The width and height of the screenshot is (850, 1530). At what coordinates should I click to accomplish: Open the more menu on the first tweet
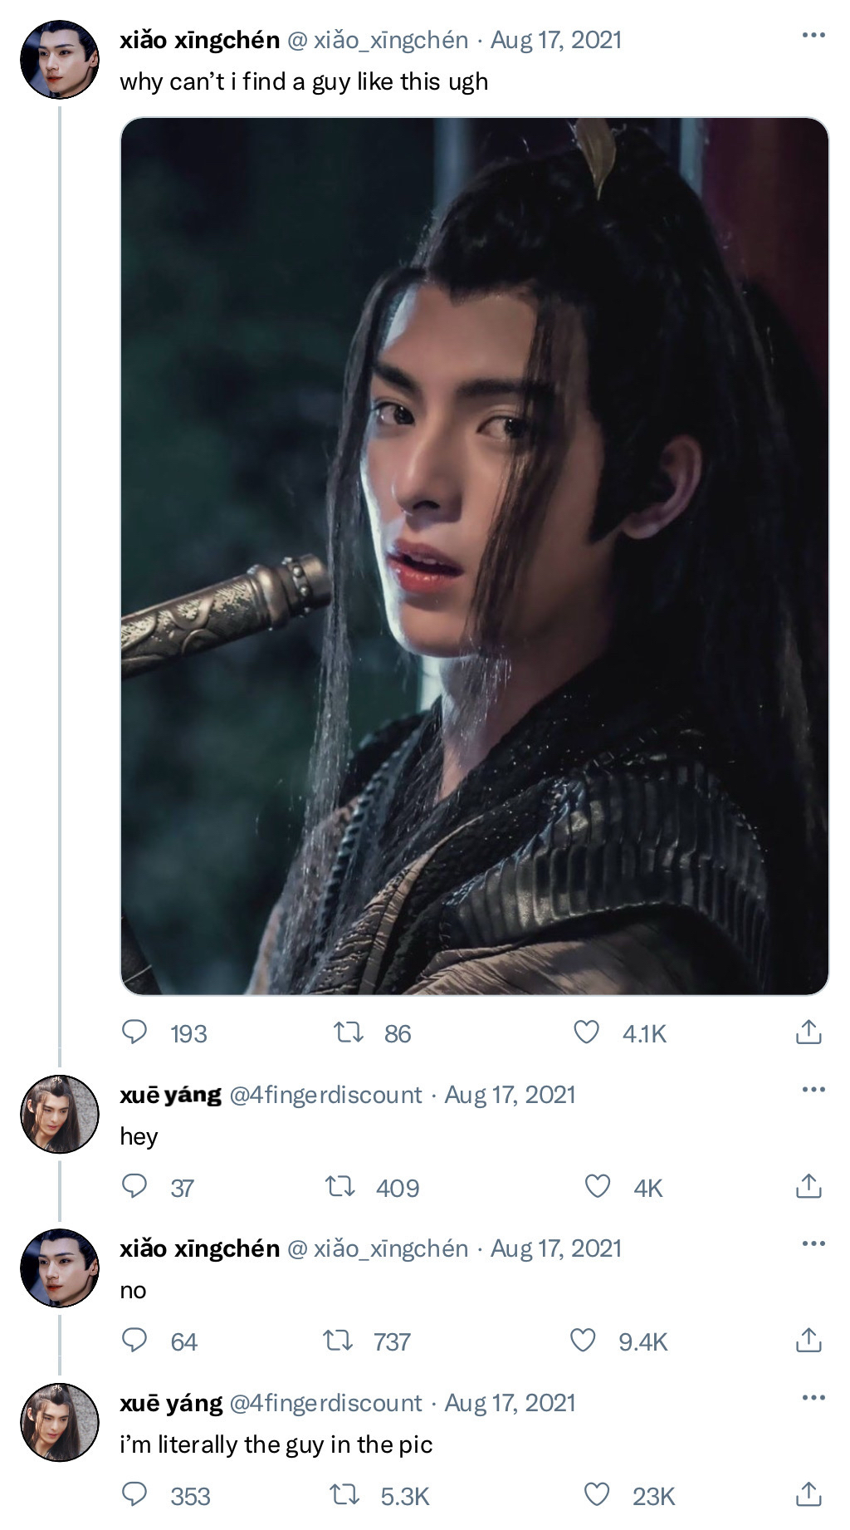point(813,36)
